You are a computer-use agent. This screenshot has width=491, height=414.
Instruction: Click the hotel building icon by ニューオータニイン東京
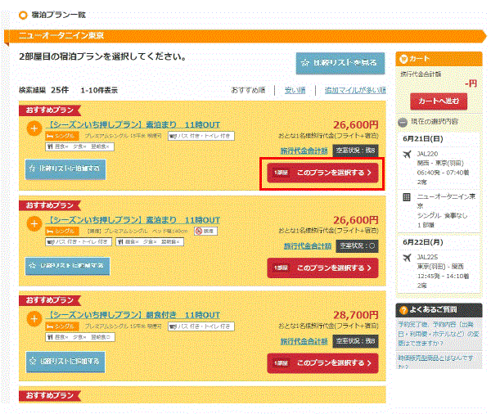(x=407, y=197)
